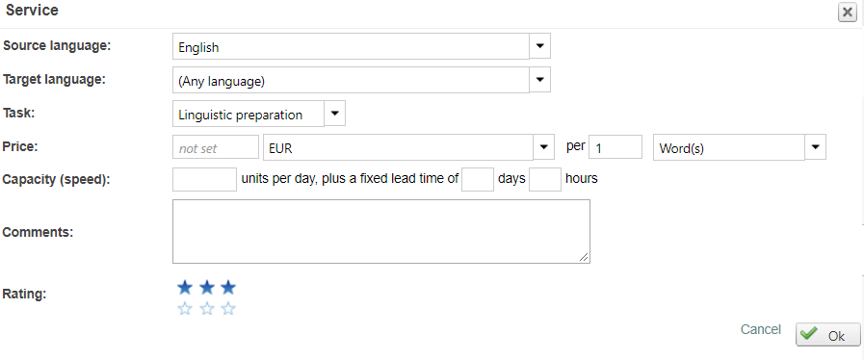Viewport: 864px width, 360px height.
Task: Click the Cancel link
Action: 760,329
